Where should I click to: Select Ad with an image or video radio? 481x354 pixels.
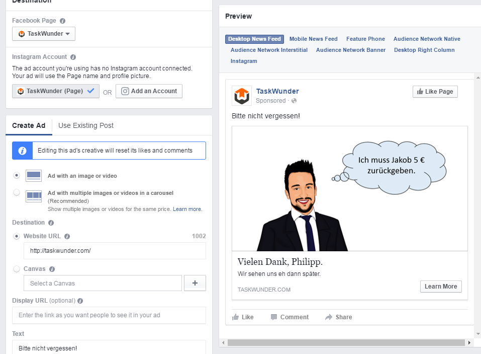coord(17,175)
